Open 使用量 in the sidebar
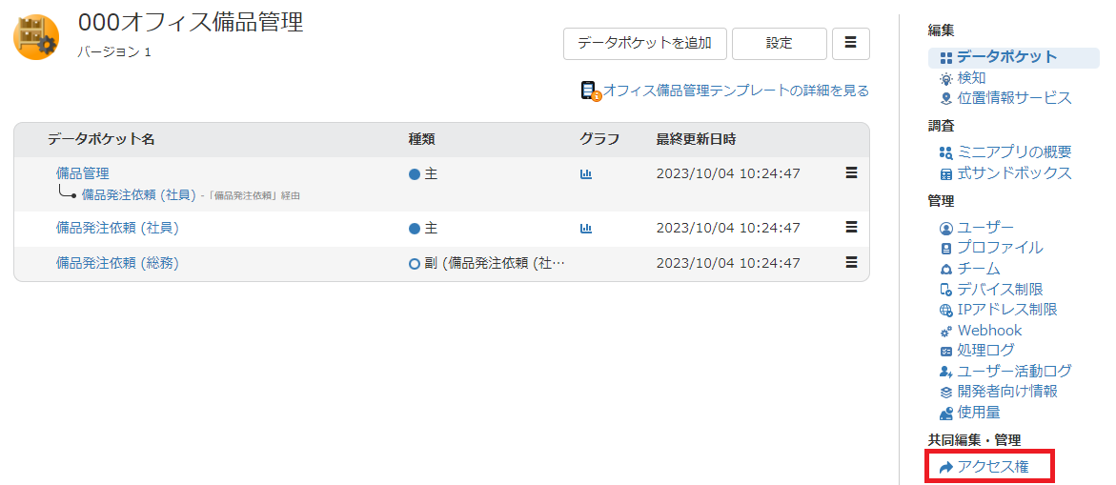This screenshot has height=485, width=1116. [979, 413]
